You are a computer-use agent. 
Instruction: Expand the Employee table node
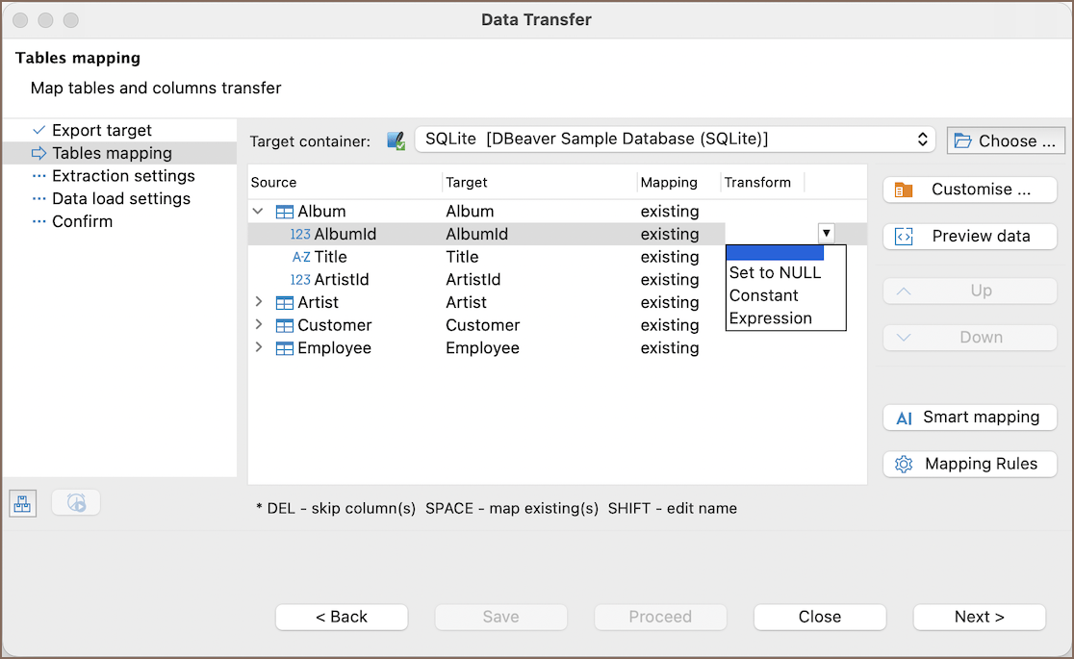coord(258,347)
